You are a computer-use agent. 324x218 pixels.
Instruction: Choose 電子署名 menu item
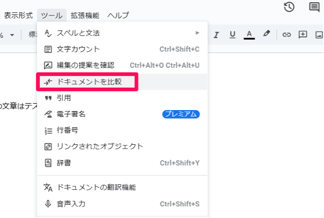point(122,114)
